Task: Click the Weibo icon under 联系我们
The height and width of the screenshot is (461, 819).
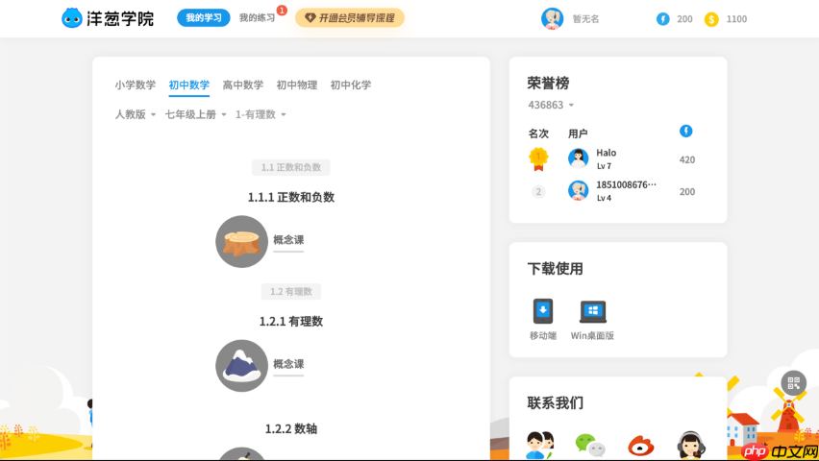Action: tap(641, 447)
